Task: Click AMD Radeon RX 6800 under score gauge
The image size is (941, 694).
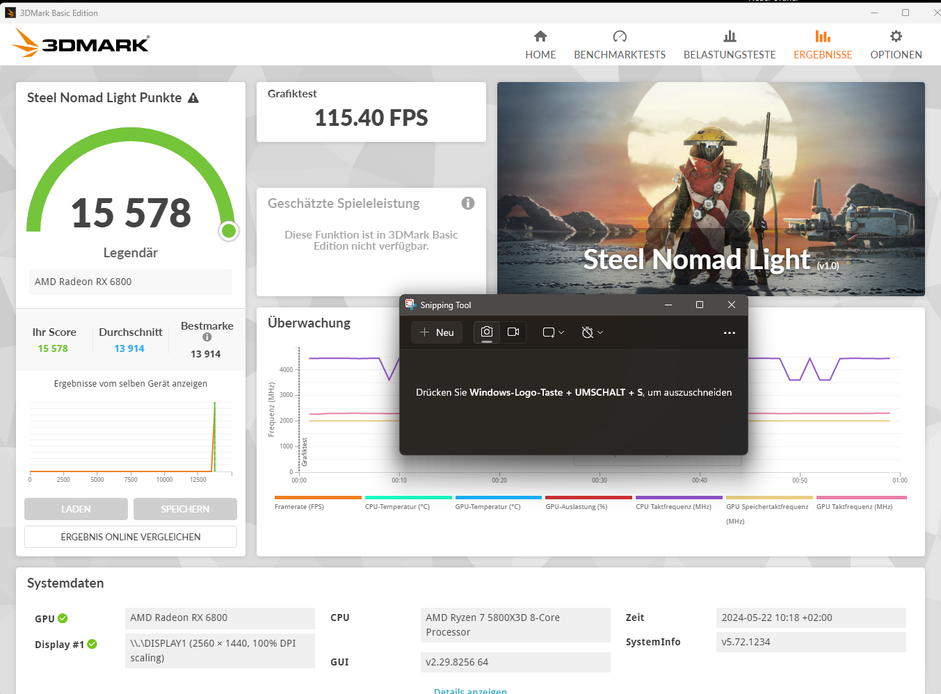Action: 131,282
